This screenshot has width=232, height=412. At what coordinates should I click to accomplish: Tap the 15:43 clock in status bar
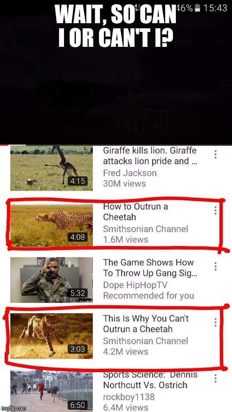click(x=215, y=8)
